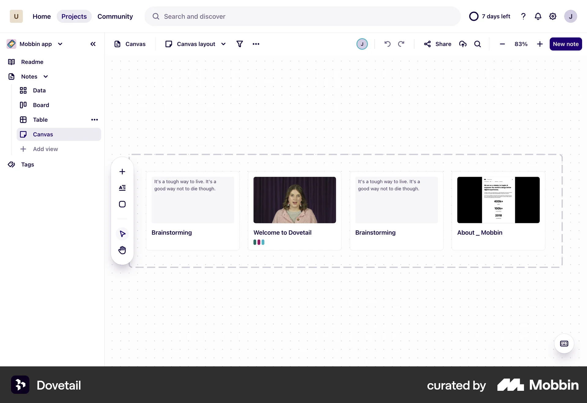Add a shape with rectangle tool
This screenshot has width=587, height=403.
pos(122,204)
